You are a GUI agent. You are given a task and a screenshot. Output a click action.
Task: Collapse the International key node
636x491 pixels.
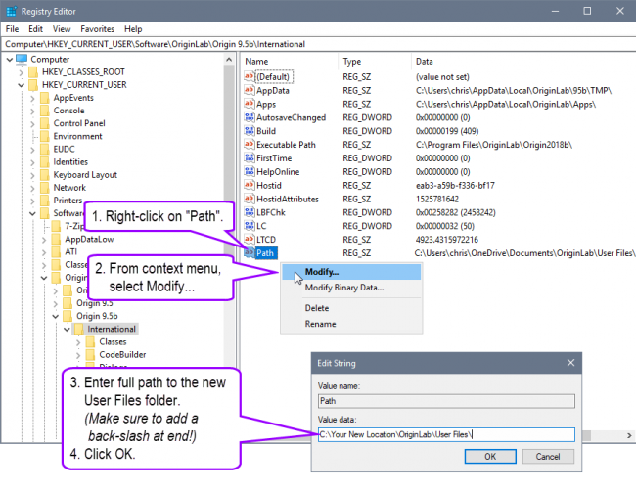tap(65, 330)
